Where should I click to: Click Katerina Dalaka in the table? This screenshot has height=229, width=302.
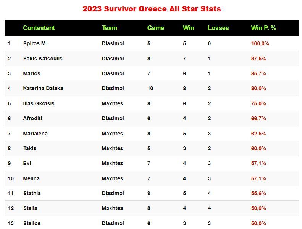click(43, 88)
